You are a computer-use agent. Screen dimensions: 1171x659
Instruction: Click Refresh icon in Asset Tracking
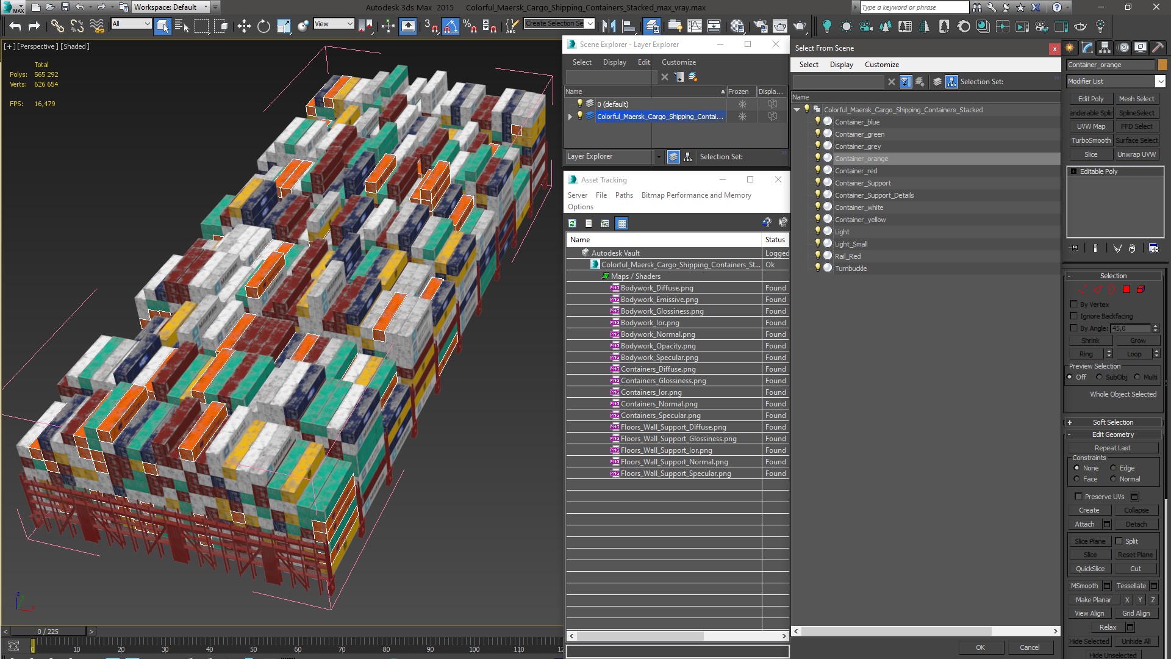click(572, 223)
